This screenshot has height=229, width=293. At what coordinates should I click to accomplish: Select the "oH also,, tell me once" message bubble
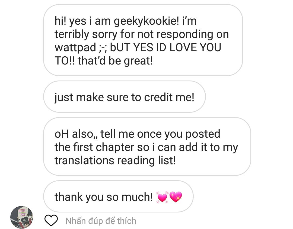pyautogui.click(x=147, y=147)
